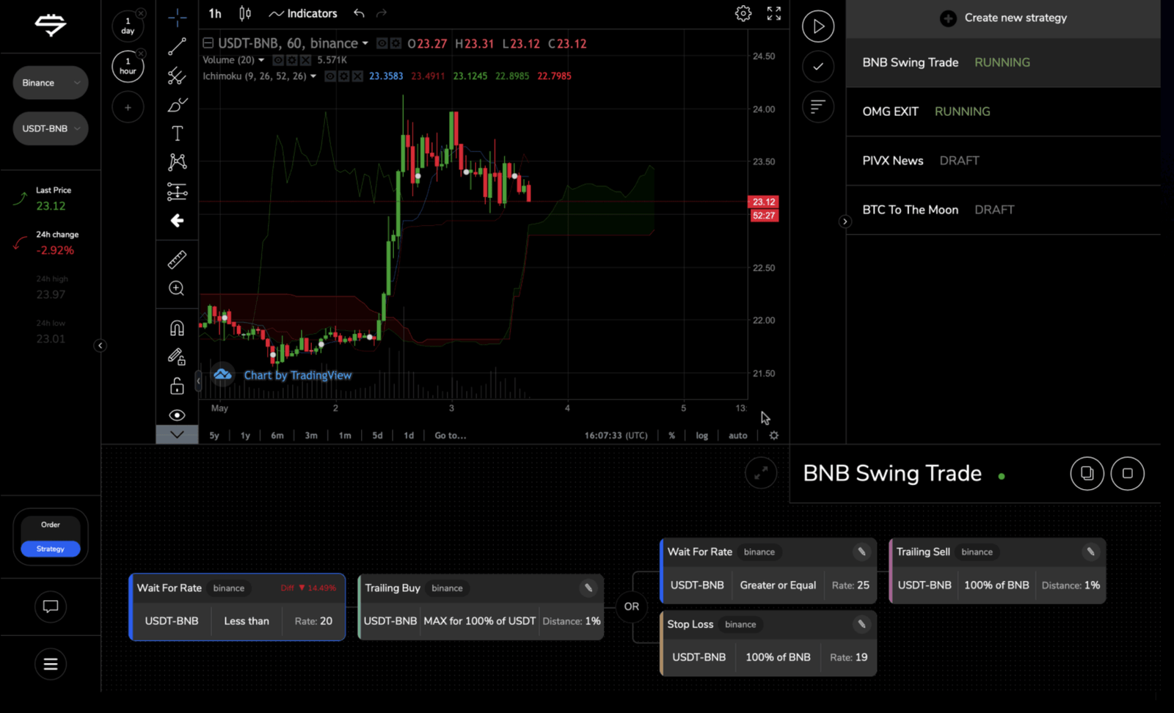
Task: Open the Binance exchange dropdown
Action: click(50, 83)
